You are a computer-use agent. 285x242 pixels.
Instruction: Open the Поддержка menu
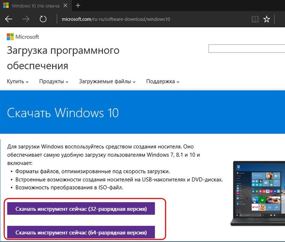click(x=163, y=81)
